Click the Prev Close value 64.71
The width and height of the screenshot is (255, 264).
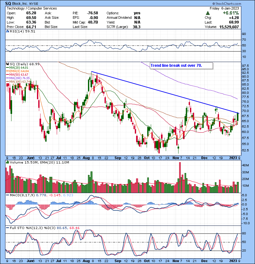pyautogui.click(x=31, y=27)
